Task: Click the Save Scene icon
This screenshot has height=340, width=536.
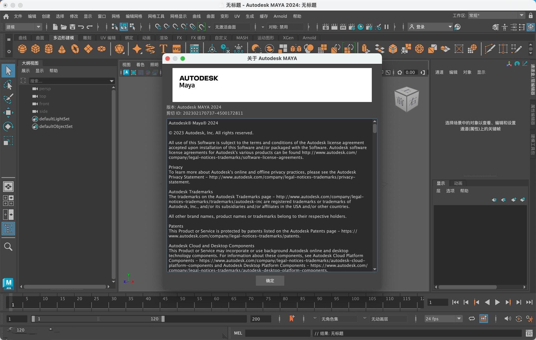Action: tap(72, 27)
